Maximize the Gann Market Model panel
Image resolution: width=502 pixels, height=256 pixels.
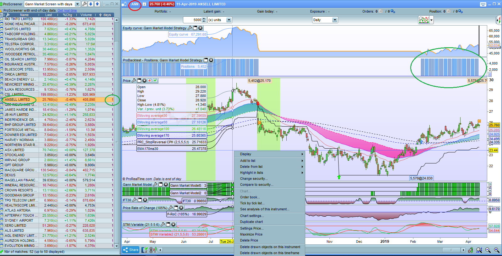coord(161,185)
